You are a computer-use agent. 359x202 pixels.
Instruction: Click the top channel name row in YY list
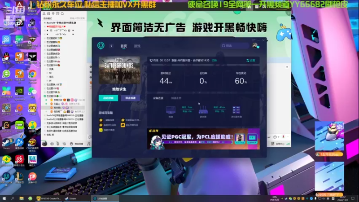[61, 23]
